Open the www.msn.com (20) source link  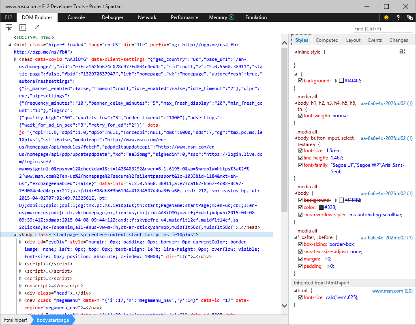point(392,291)
